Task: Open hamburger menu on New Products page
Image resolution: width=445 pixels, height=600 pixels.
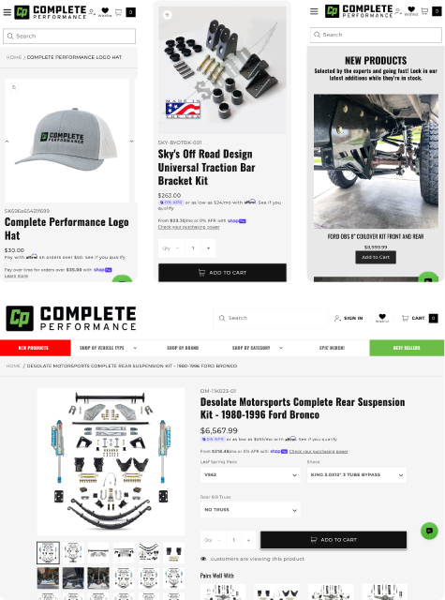Action: 314,11
